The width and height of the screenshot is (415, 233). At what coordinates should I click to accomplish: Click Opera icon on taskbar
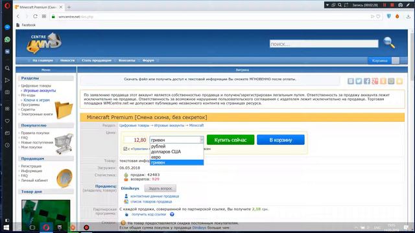[x=46, y=227]
